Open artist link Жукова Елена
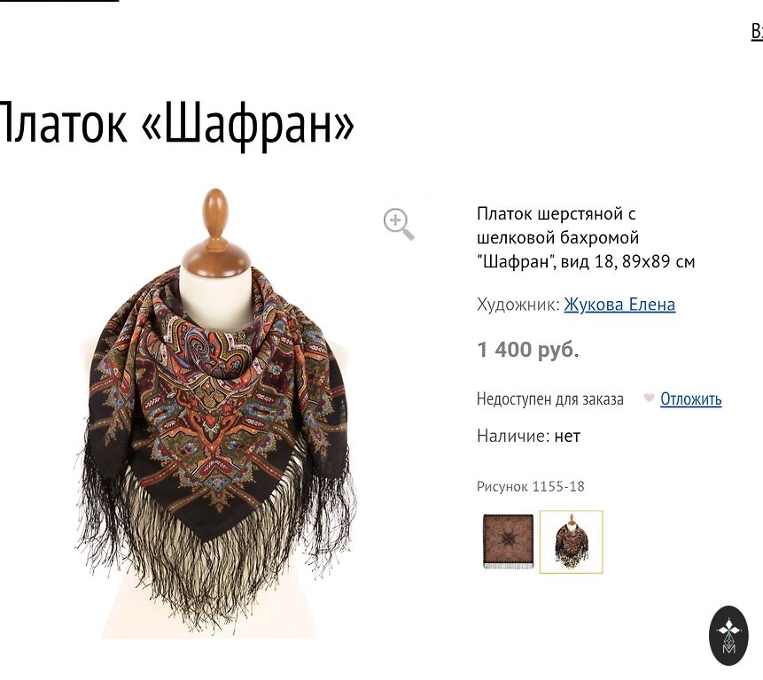 pos(619,305)
